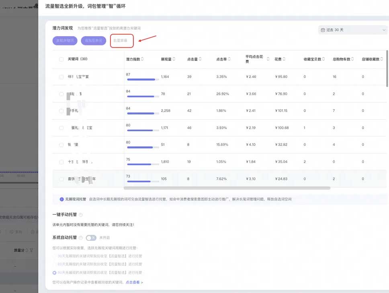The height and width of the screenshot is (293, 389).
Task: Click the 一键手动托管 heading
Action: coord(65,215)
